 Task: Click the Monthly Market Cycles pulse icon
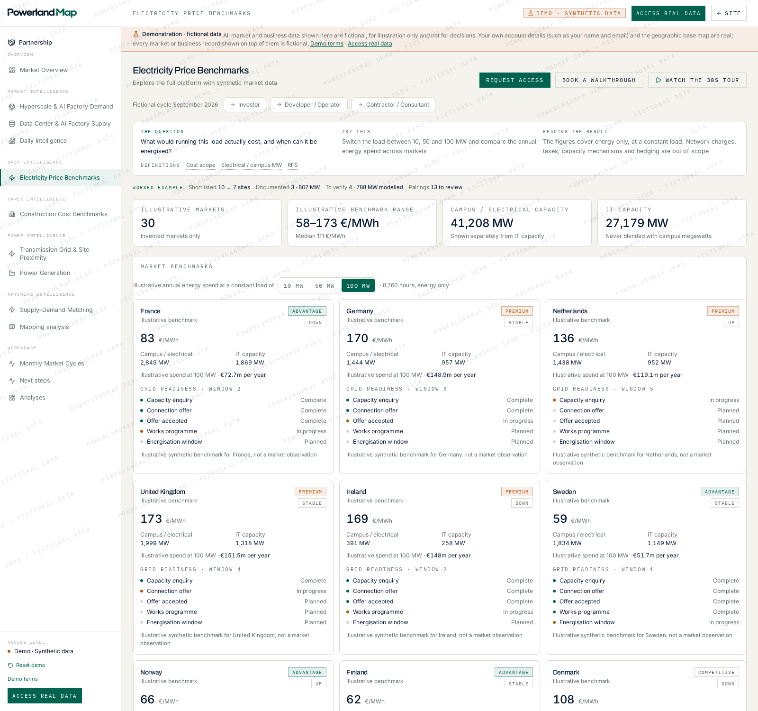tap(12, 364)
